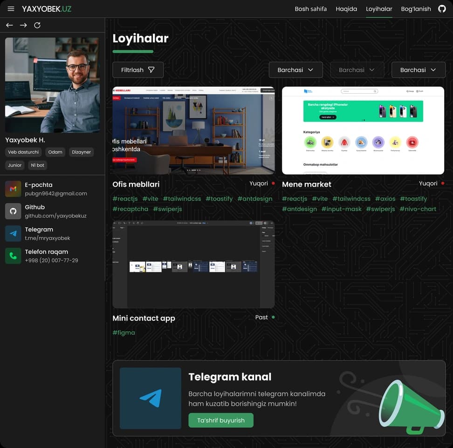Click the Junior tag
453x448 pixels.
(15, 165)
